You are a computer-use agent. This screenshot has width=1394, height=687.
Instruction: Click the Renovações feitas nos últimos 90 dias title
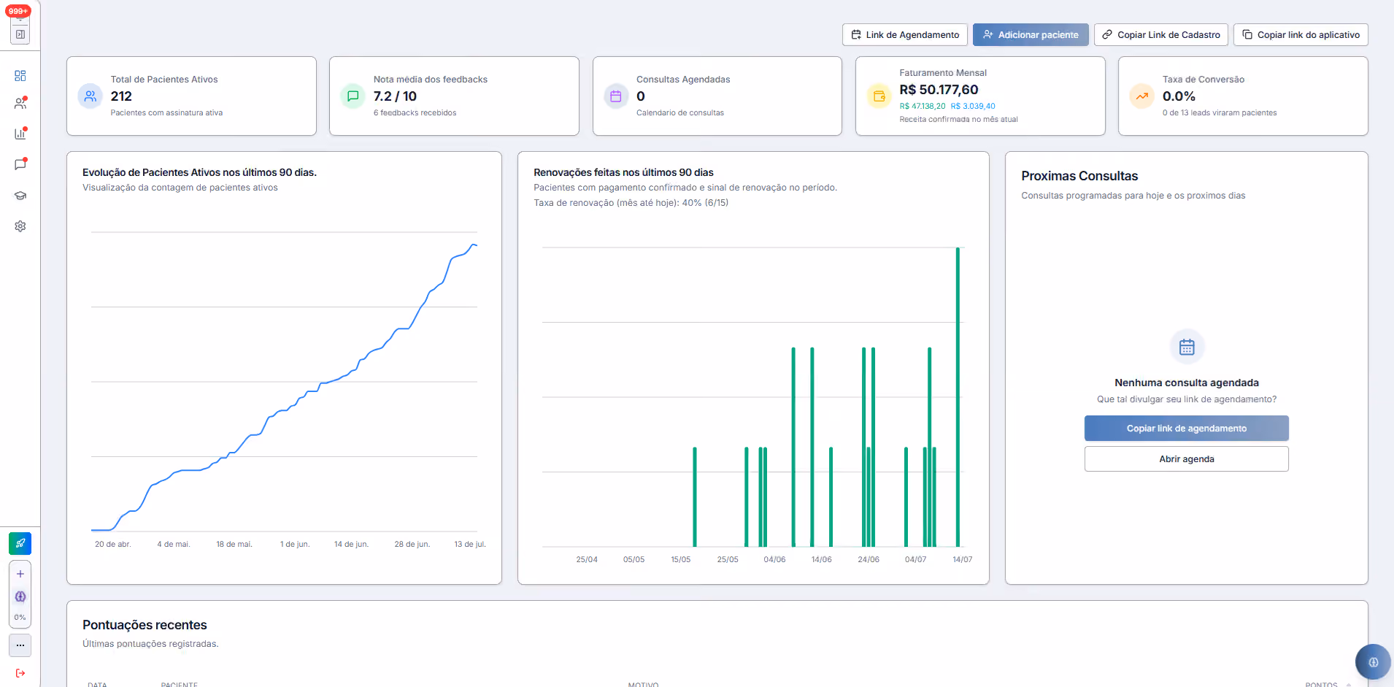click(x=623, y=173)
